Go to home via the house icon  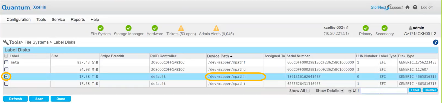pos(407,7)
